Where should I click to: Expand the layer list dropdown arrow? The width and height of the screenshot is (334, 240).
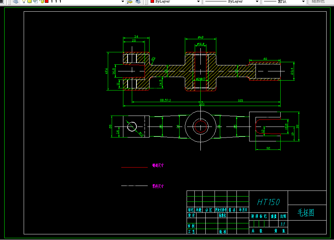click(123, 1)
